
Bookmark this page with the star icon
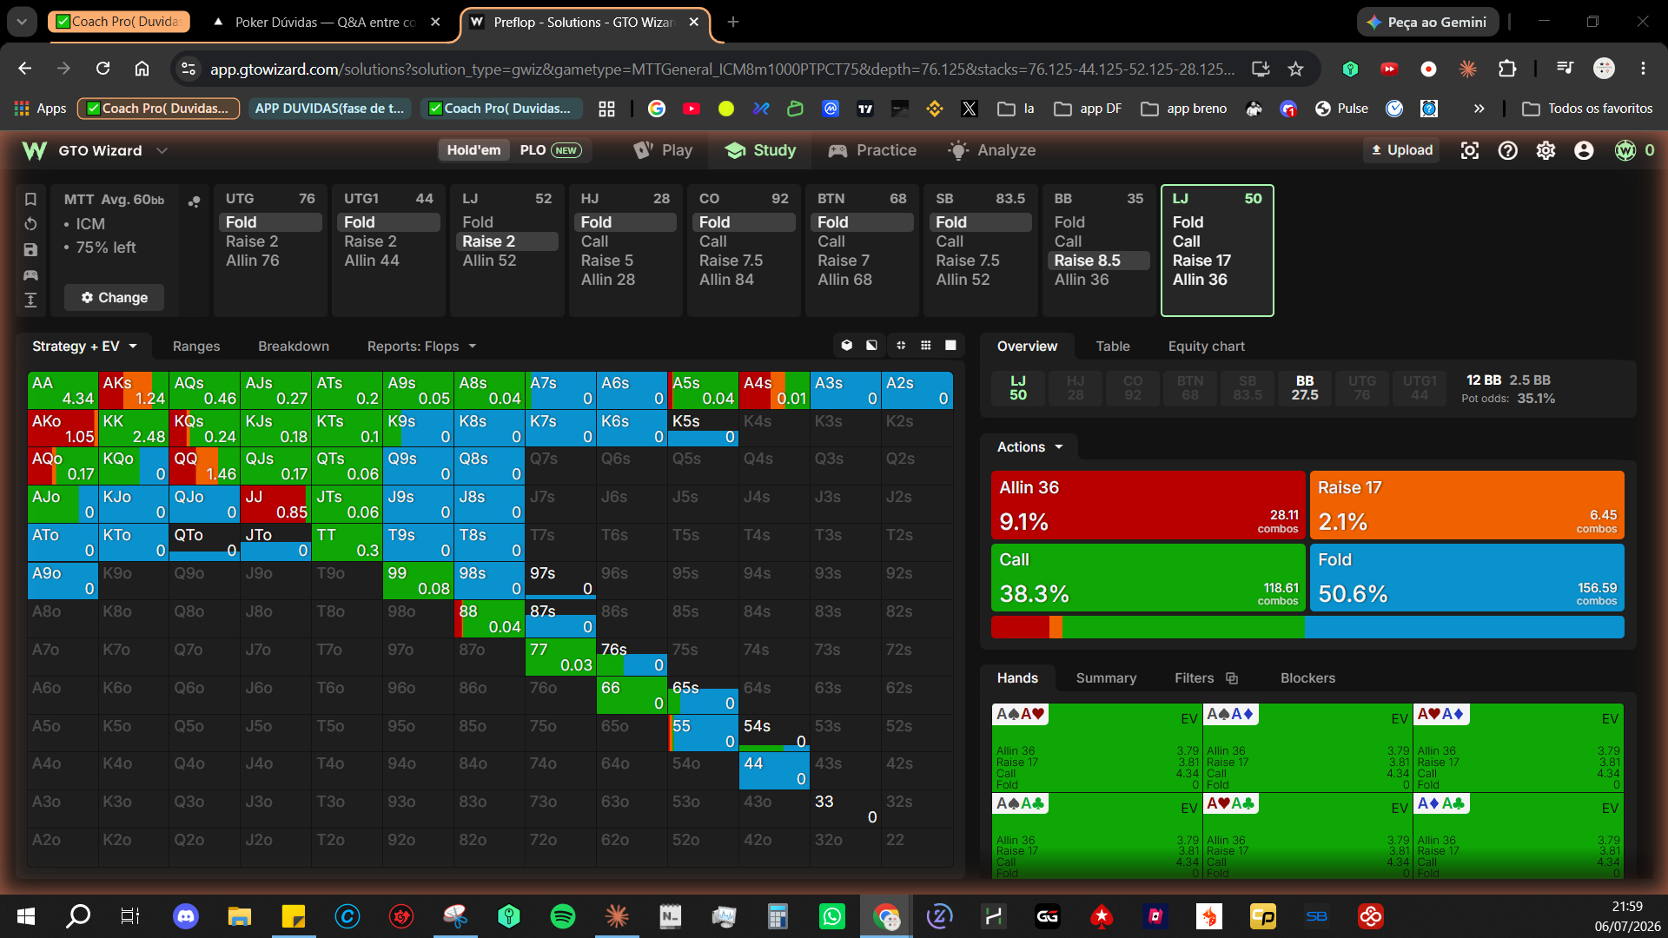[x=1295, y=69]
